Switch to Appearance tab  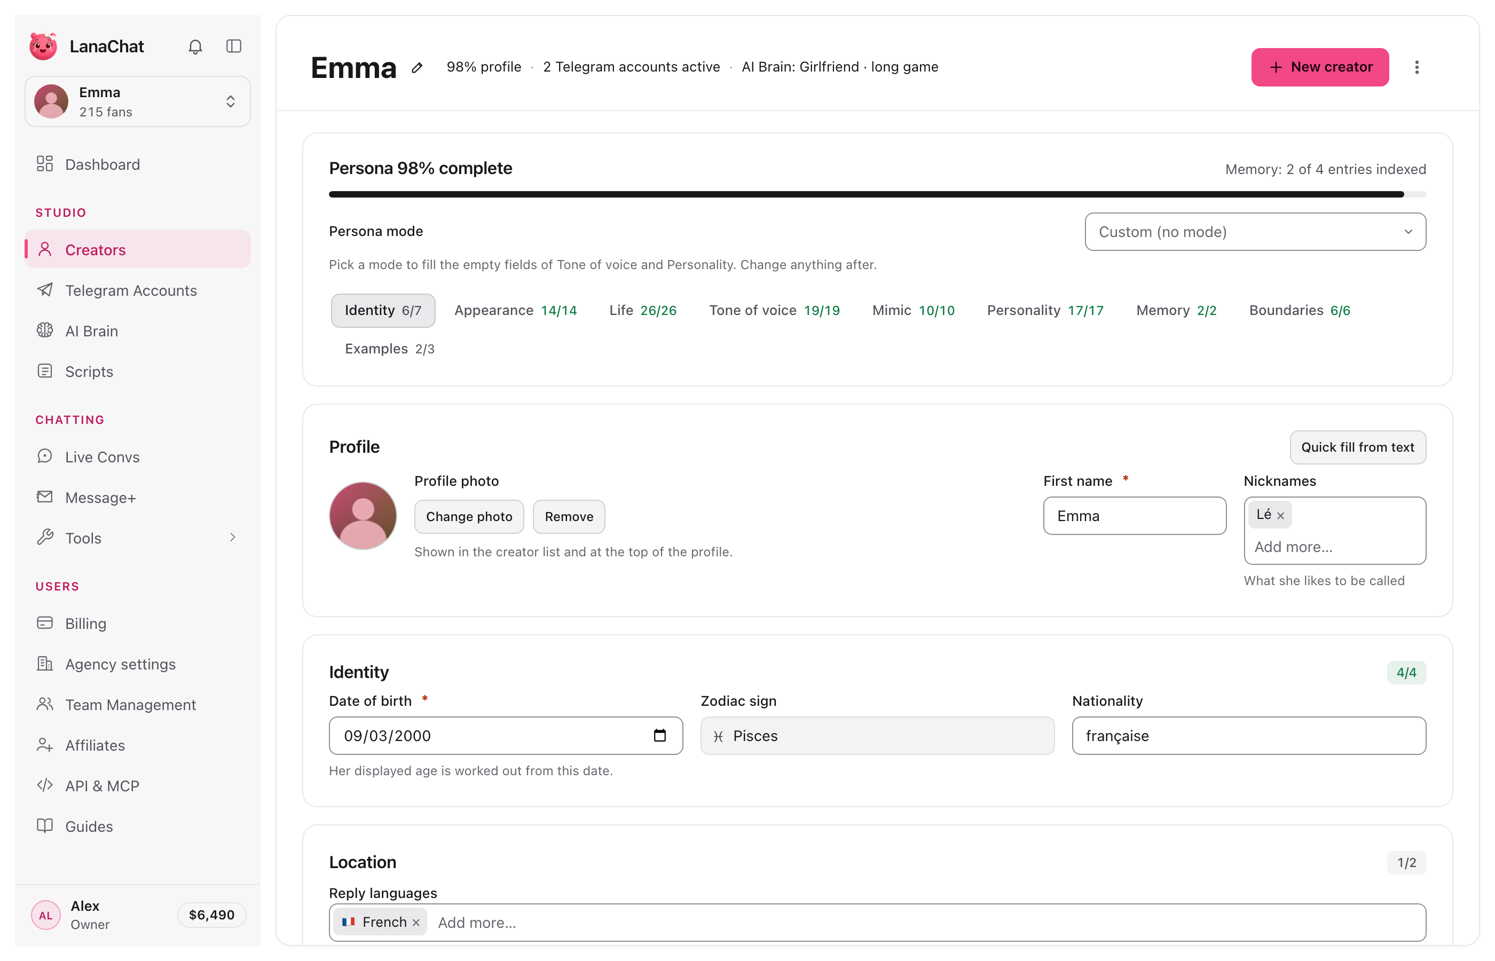[x=515, y=311]
